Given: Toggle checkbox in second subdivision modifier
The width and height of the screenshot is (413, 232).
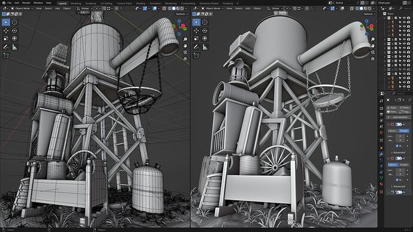Looking at the screenshot, I should (x=397, y=179).
